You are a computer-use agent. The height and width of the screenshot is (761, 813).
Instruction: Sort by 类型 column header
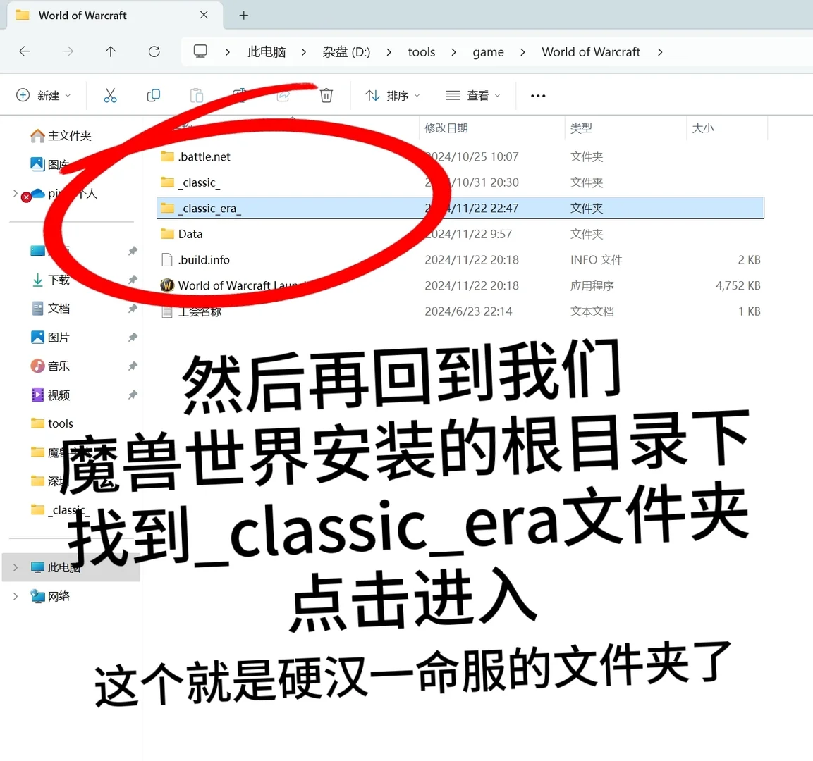581,128
